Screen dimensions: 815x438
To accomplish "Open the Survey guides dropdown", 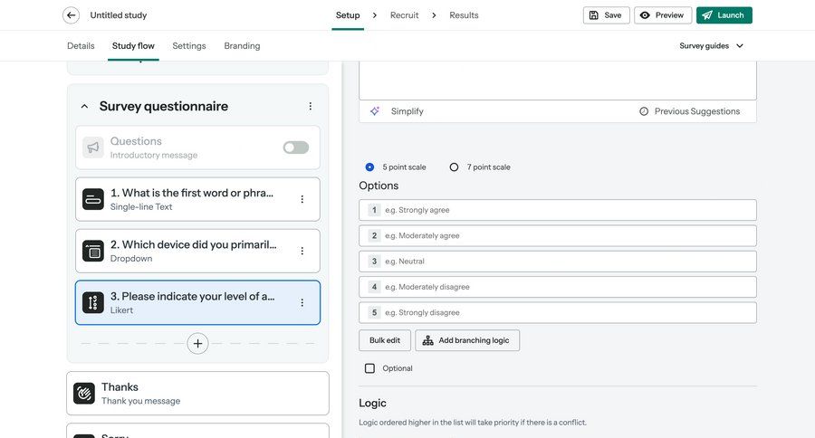I will click(x=712, y=45).
